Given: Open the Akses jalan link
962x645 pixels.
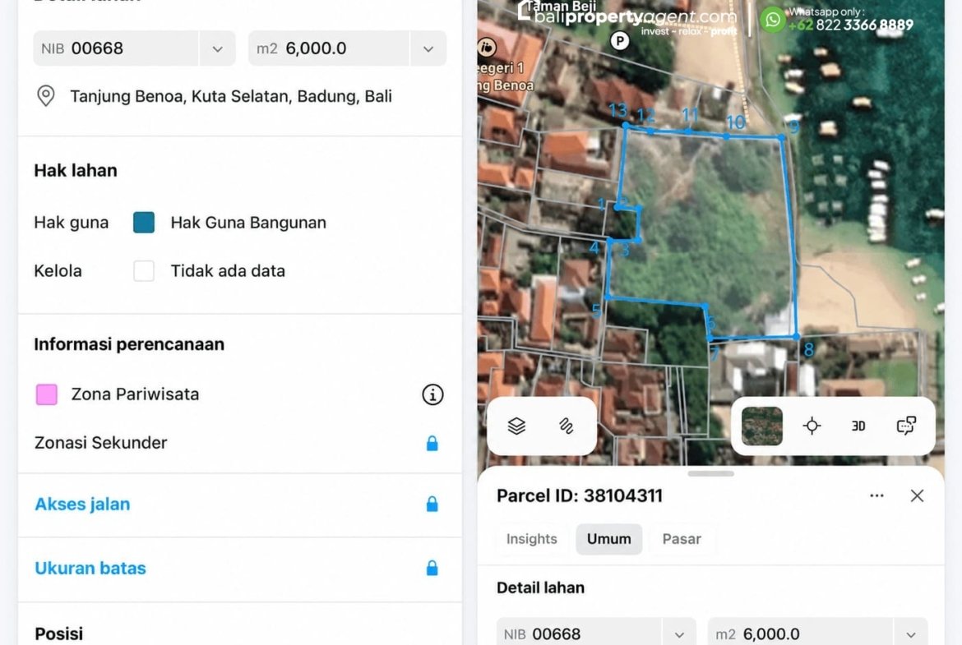Looking at the screenshot, I should tap(82, 504).
